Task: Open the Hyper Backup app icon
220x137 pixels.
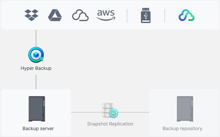Action: pos(36,55)
